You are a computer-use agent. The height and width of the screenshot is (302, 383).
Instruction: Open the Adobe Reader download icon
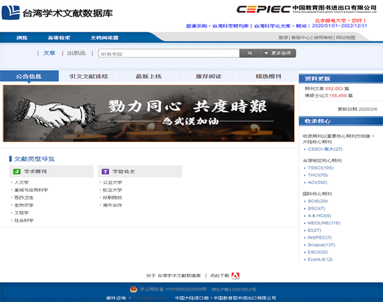pos(235,275)
